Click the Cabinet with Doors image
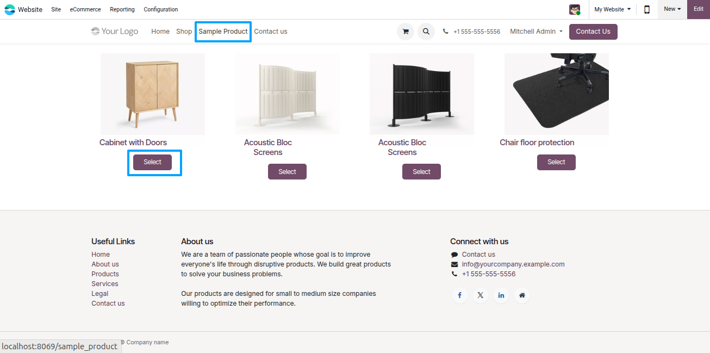This screenshot has width=710, height=353. pos(153,94)
